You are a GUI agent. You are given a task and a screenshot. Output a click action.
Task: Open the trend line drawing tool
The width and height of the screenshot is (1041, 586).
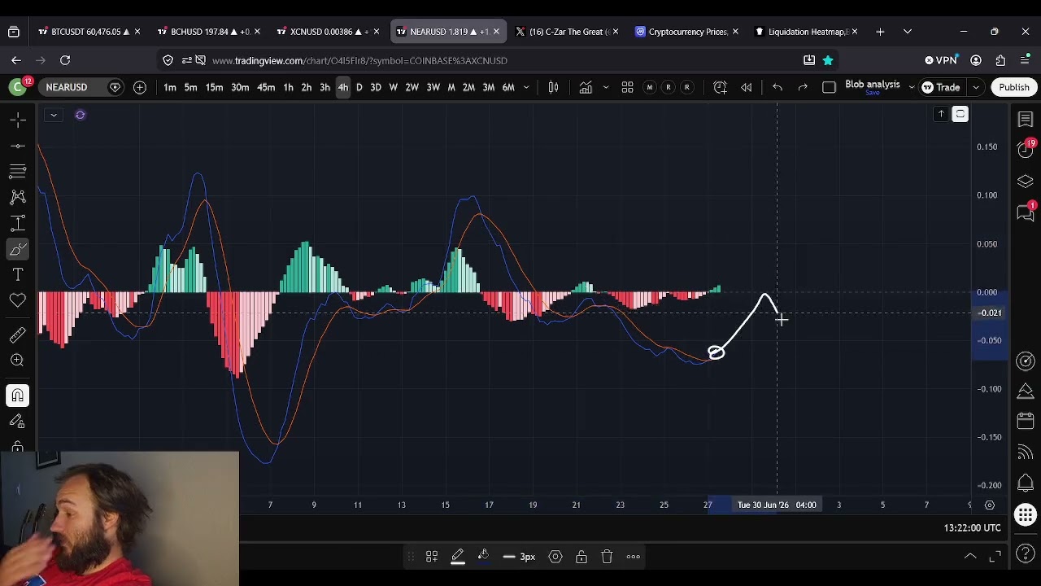click(x=18, y=146)
